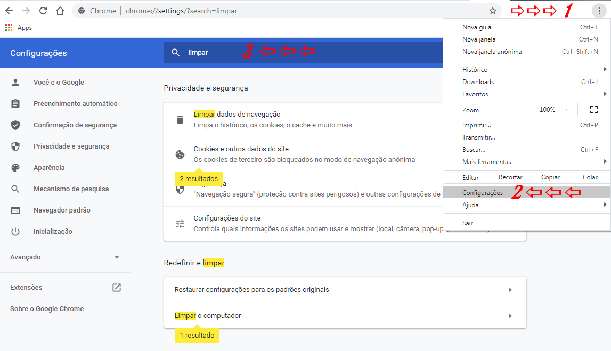
Task: Expand the Avançado section arrow
Action: click(117, 257)
